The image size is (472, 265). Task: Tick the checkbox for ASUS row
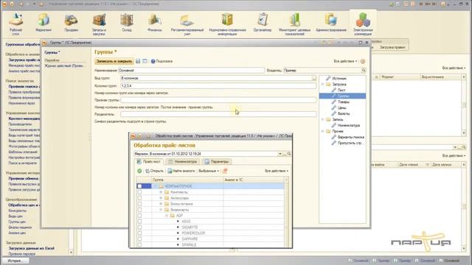point(139,221)
